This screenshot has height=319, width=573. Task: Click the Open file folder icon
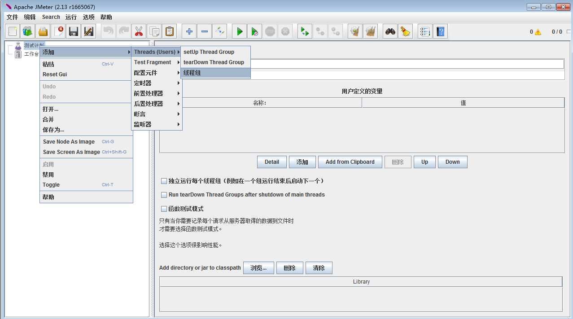[x=43, y=31]
